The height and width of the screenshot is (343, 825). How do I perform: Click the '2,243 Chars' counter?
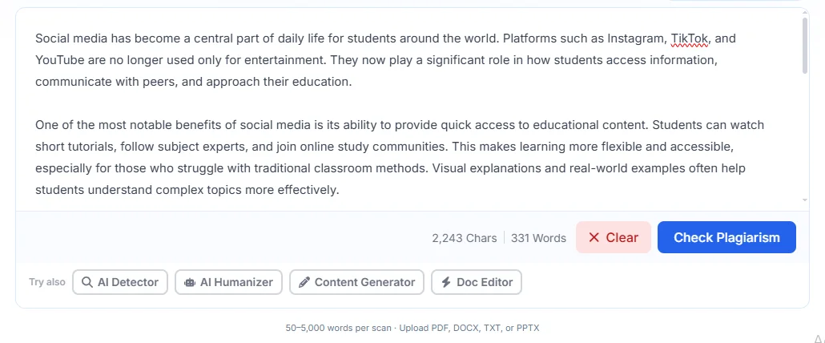click(464, 238)
